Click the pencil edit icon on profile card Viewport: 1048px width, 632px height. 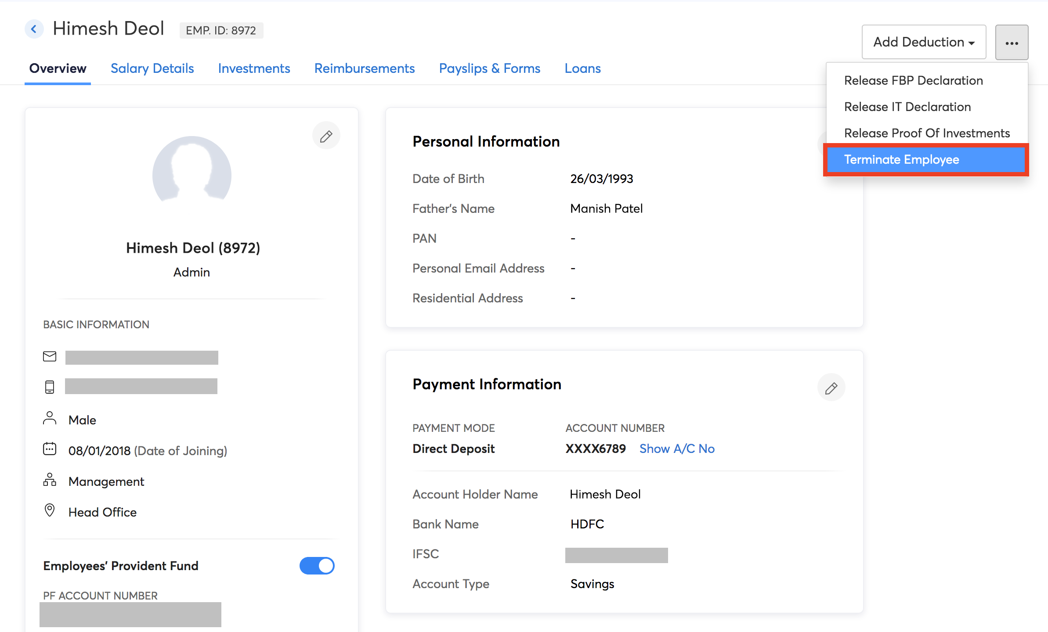pos(326,136)
